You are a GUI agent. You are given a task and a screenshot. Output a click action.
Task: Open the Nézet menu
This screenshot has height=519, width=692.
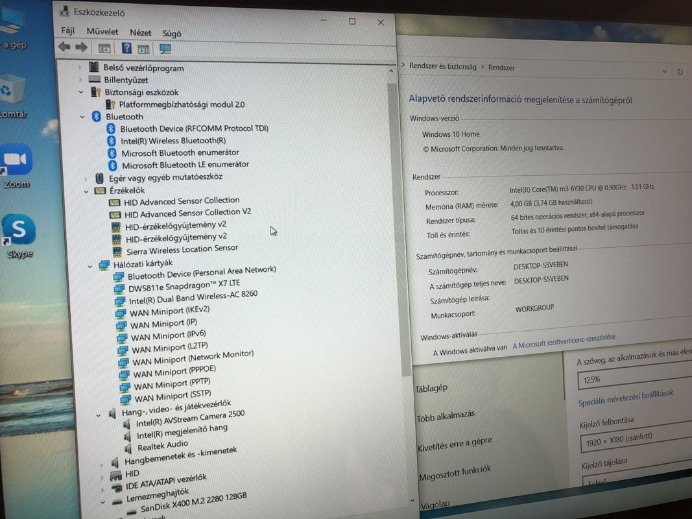(x=140, y=32)
